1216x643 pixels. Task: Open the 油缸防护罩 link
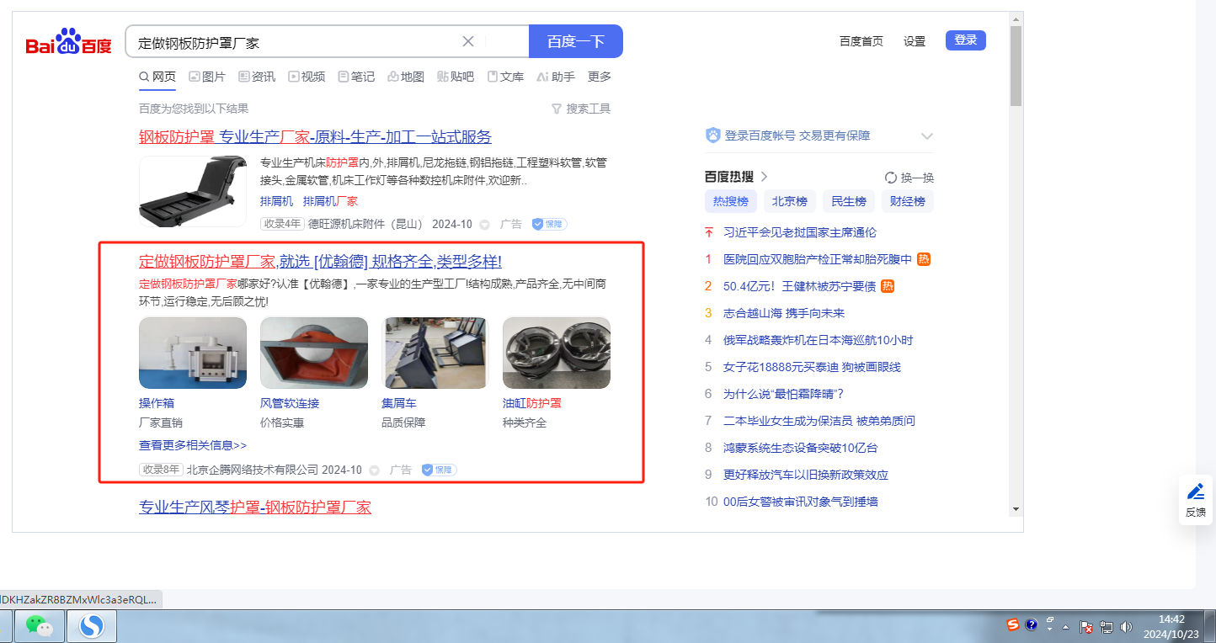(532, 403)
